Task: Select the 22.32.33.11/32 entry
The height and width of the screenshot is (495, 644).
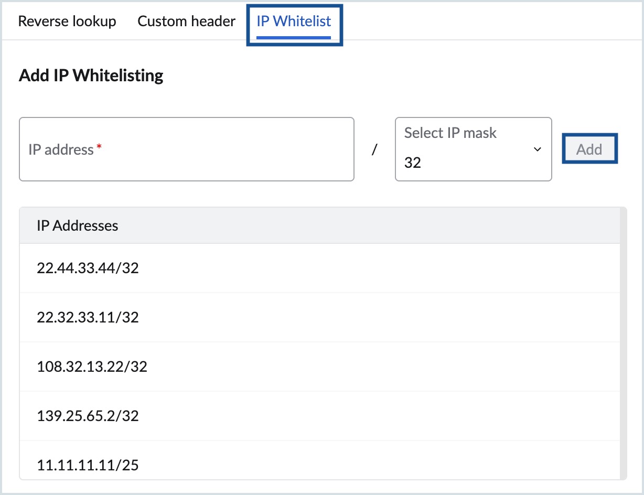Action: pyautogui.click(x=319, y=317)
